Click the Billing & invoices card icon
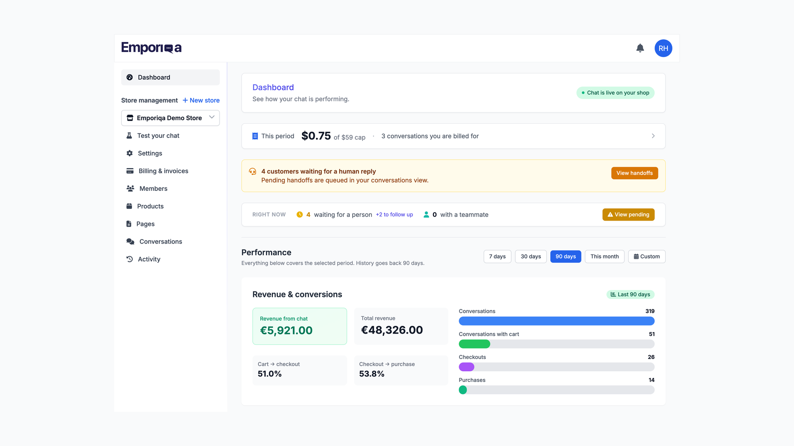This screenshot has width=794, height=446. pos(130,171)
